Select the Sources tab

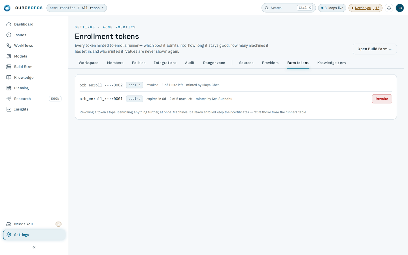246,63
